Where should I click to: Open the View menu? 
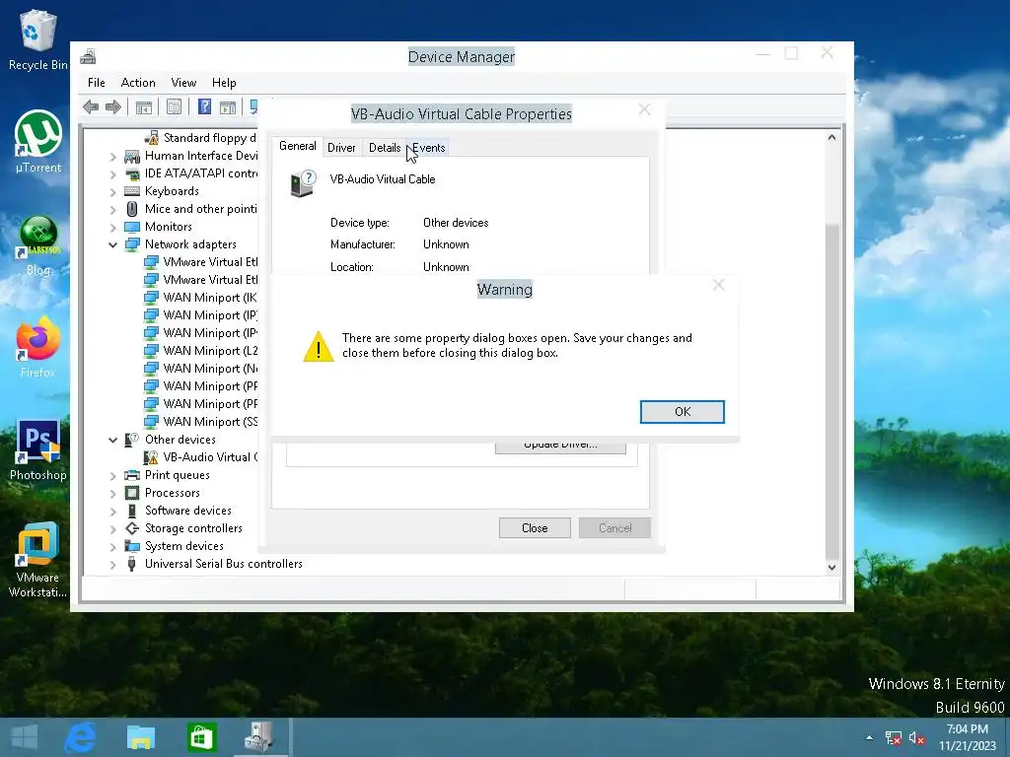pos(183,83)
